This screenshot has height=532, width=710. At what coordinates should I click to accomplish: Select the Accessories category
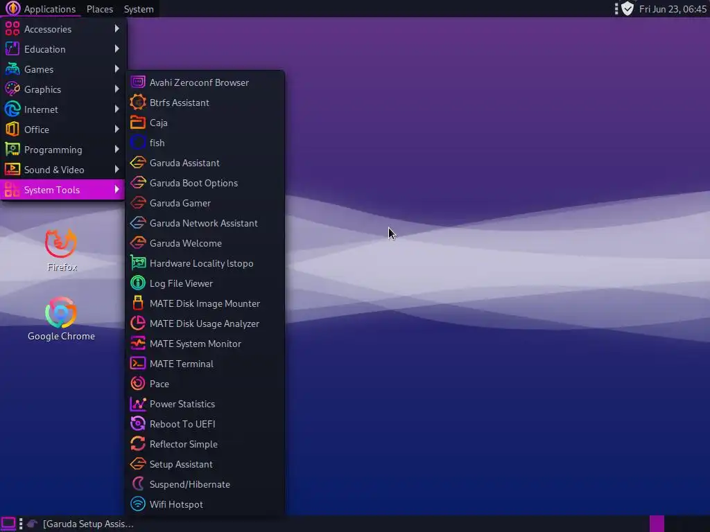[62, 29]
